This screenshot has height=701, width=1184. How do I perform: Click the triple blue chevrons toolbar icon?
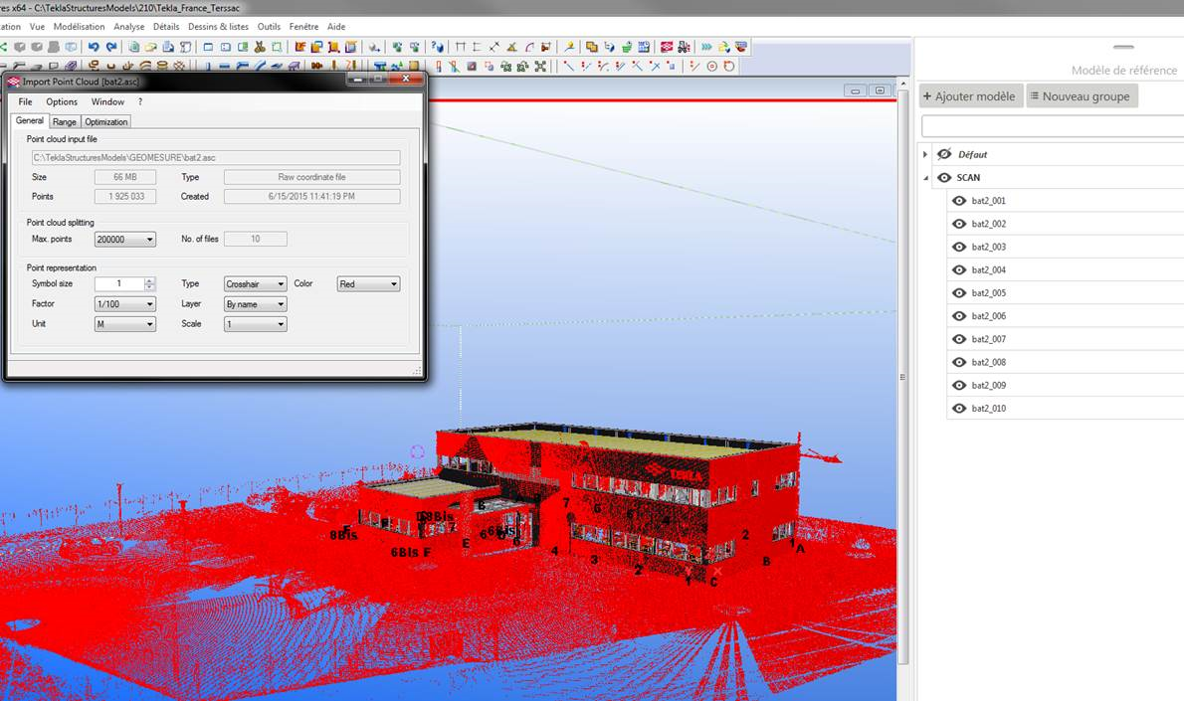[705, 47]
